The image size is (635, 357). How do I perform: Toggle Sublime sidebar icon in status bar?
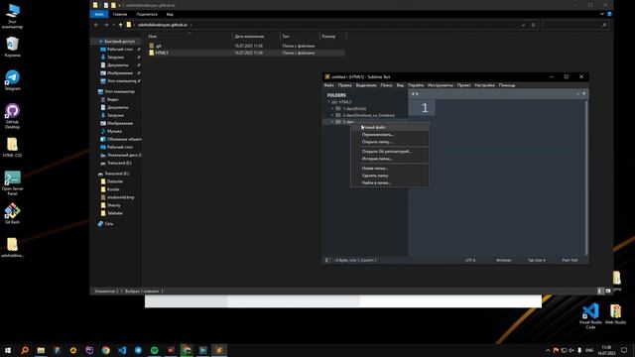[327, 260]
